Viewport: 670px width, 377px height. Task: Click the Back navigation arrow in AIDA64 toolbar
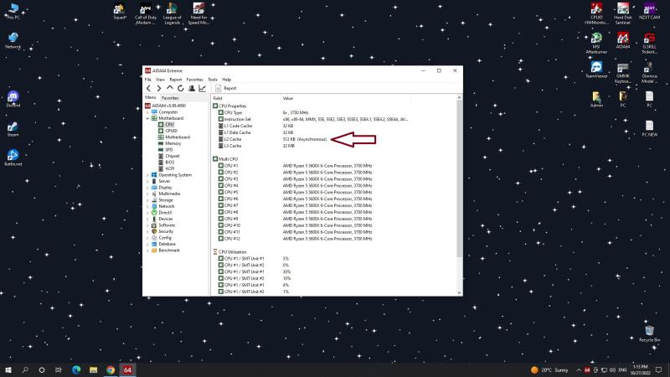coord(148,88)
